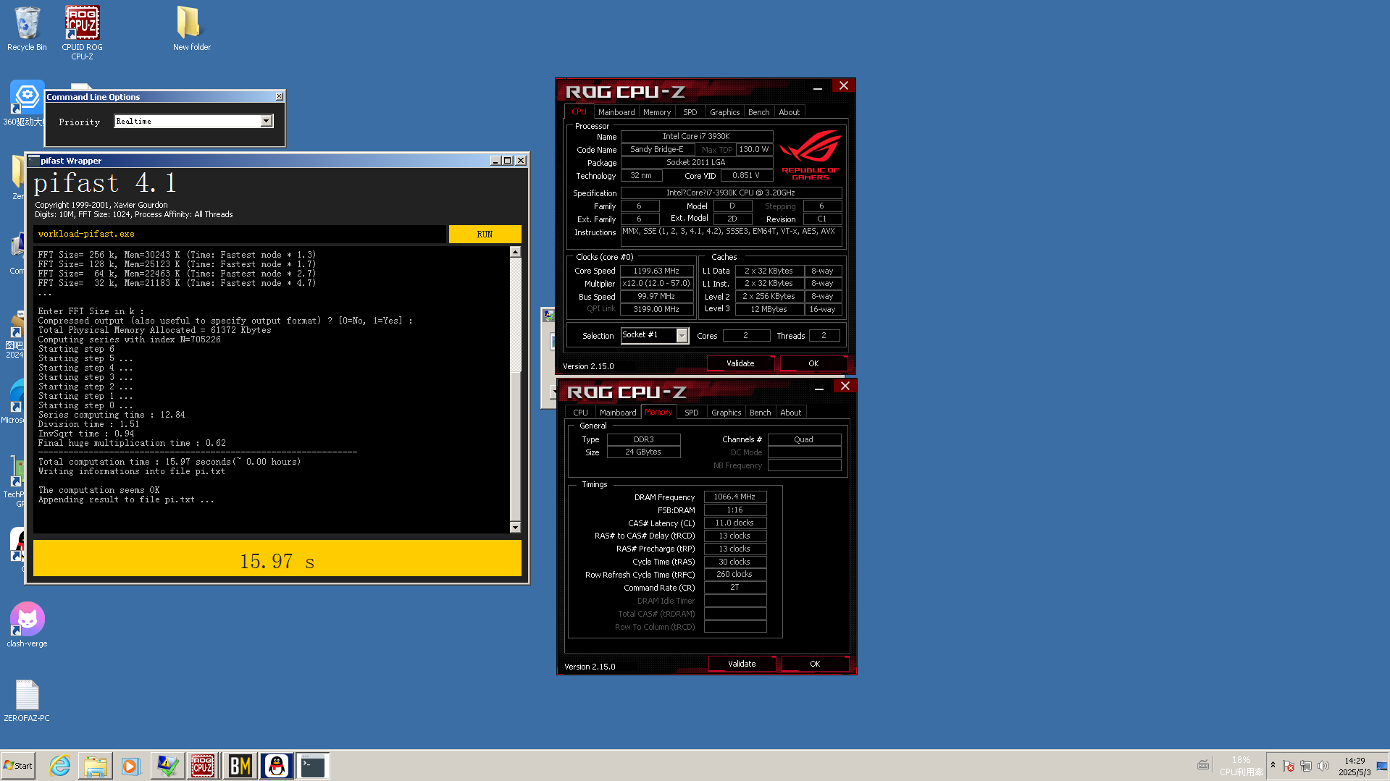Open the QQ penguin taskbar icon
The height and width of the screenshot is (781, 1390).
click(276, 766)
